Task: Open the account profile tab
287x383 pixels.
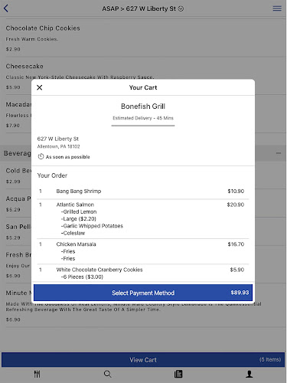Action: click(x=249, y=374)
